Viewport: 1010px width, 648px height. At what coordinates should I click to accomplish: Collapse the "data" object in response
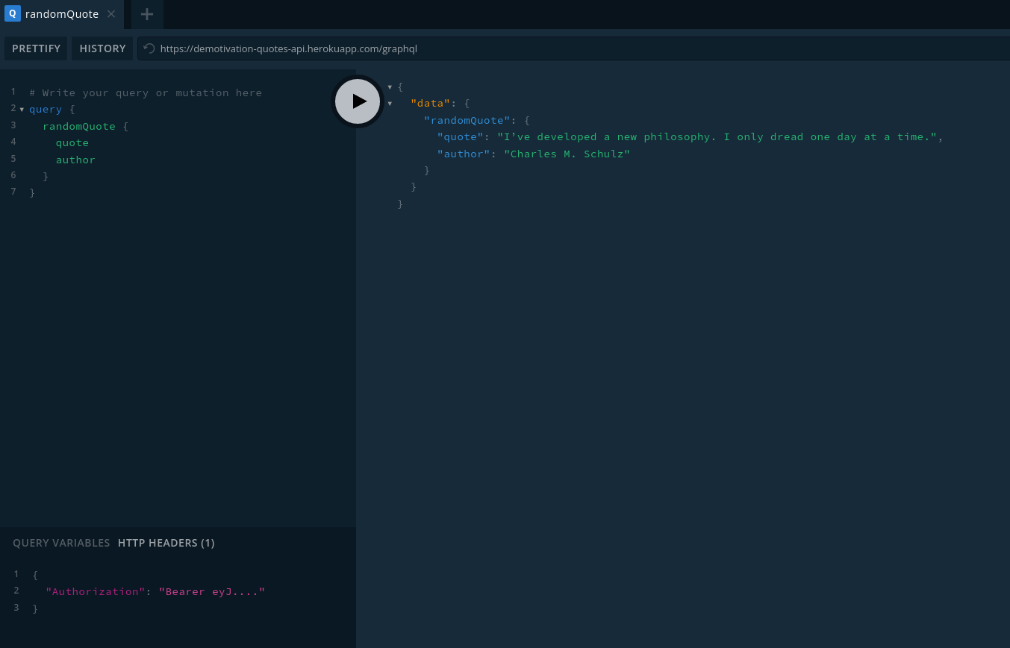click(x=390, y=104)
